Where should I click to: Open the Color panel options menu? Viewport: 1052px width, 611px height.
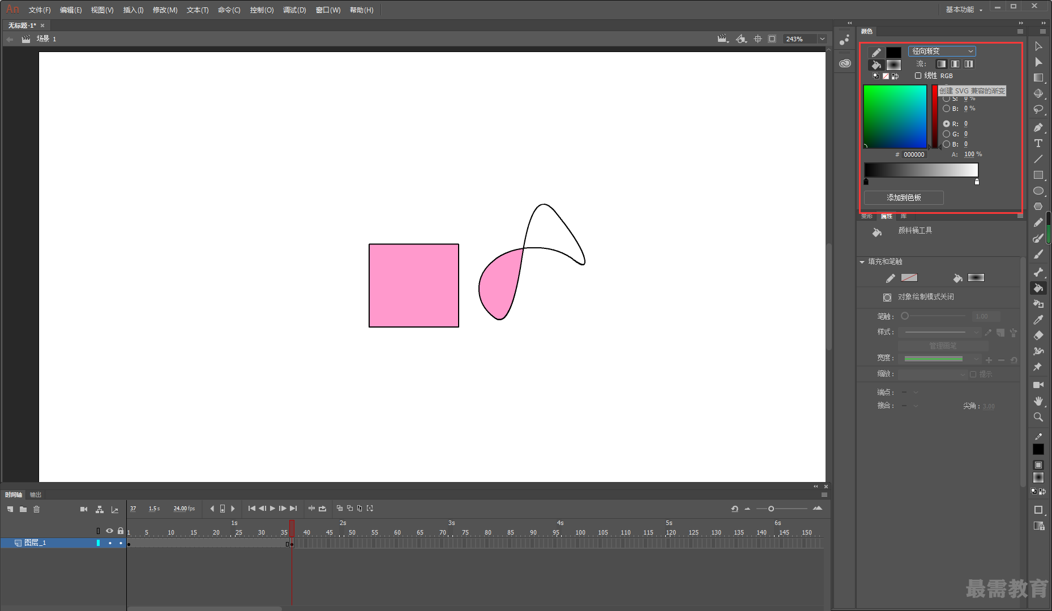tap(1020, 31)
